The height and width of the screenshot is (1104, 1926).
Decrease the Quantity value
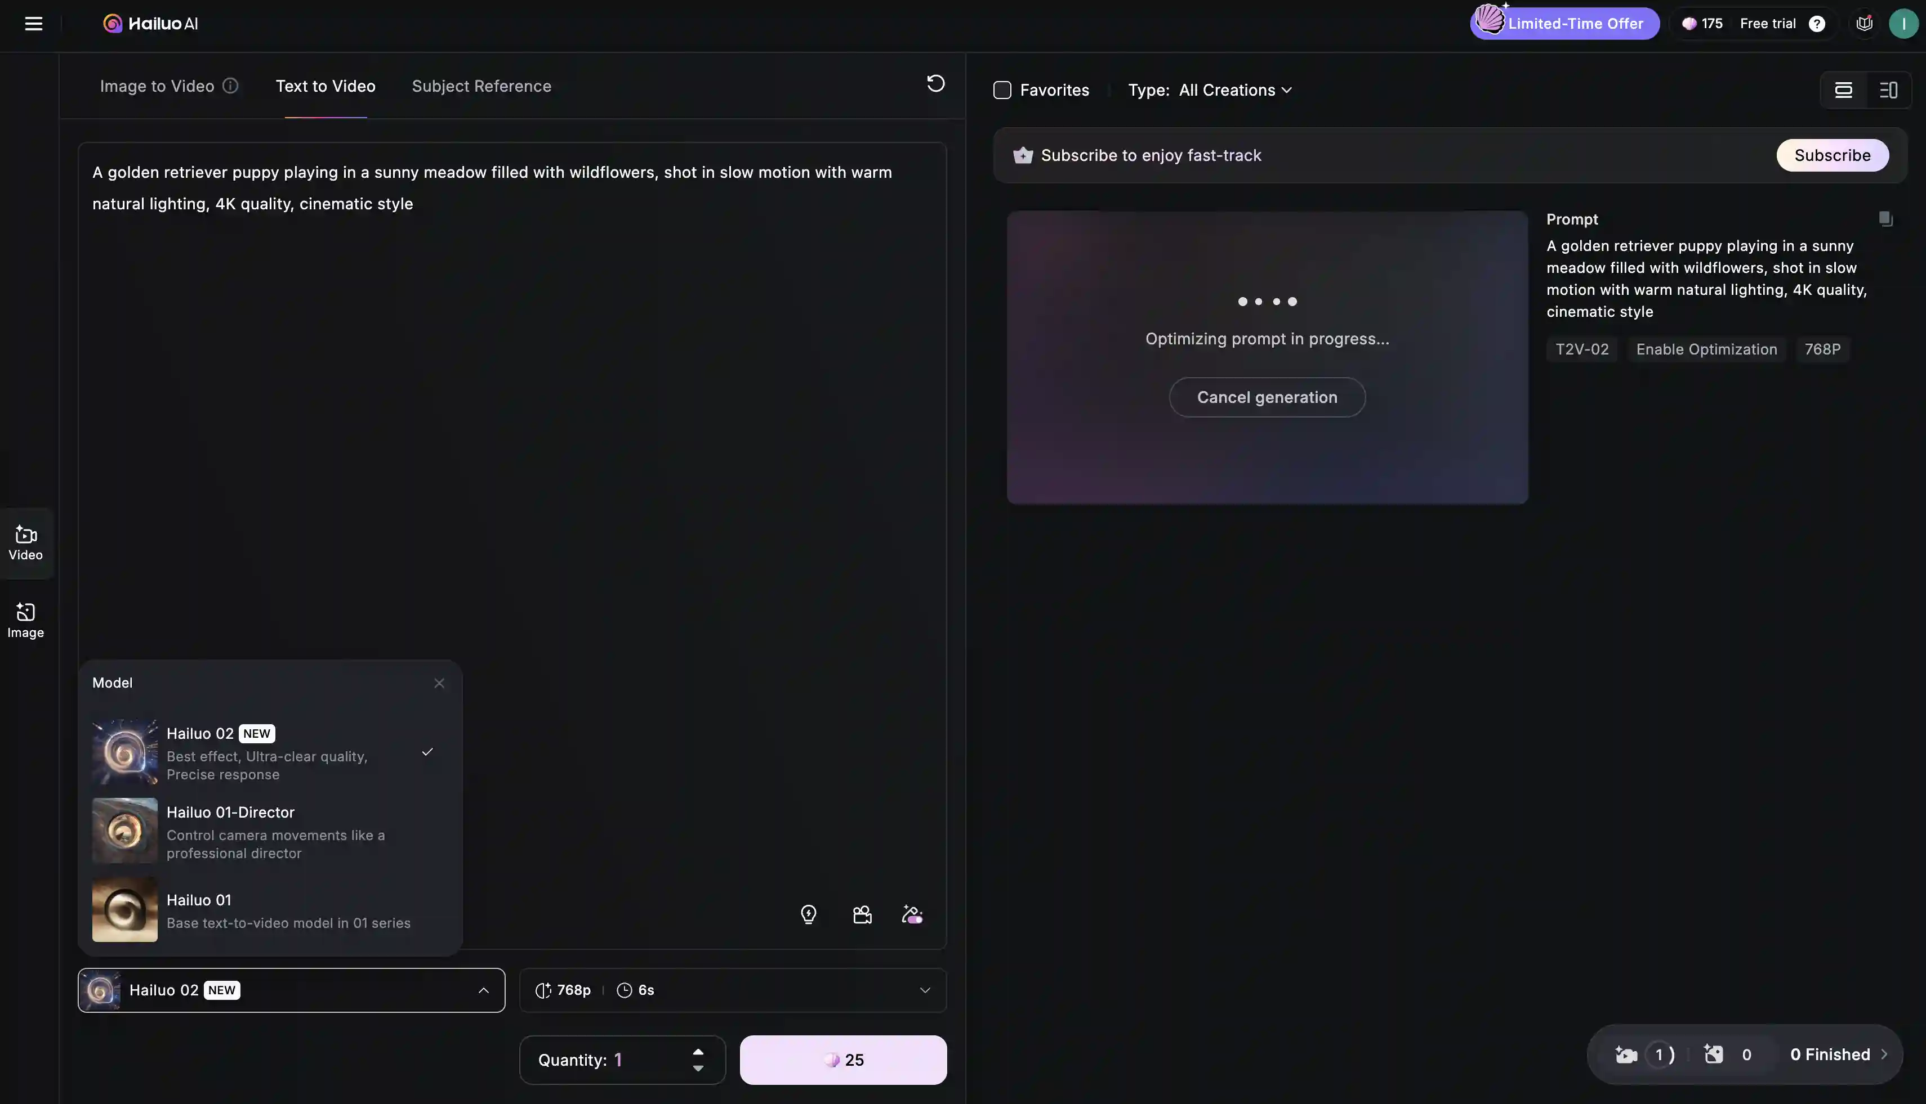click(698, 1069)
